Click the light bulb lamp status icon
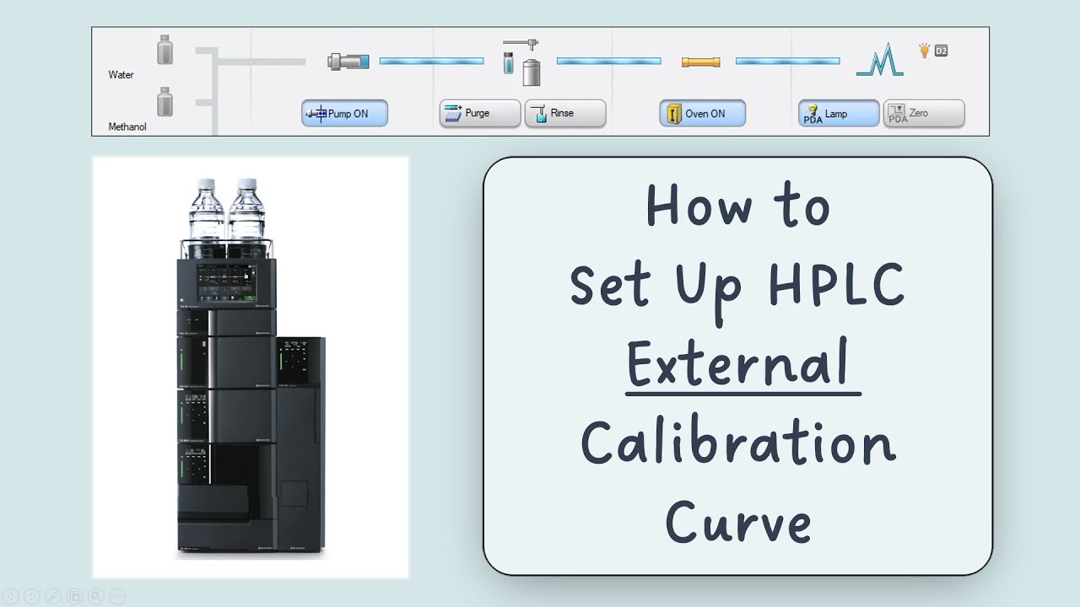Image resolution: width=1080 pixels, height=607 pixels. (924, 50)
